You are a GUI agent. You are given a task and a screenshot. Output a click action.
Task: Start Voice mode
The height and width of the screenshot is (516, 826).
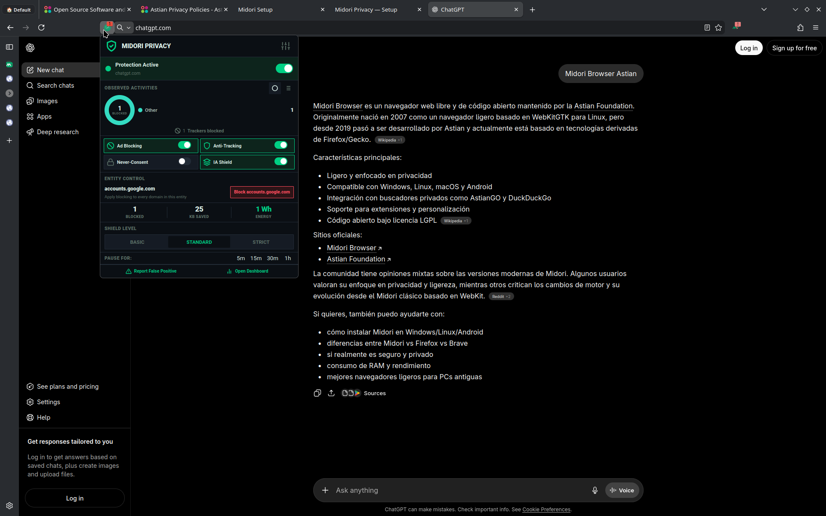(x=622, y=490)
